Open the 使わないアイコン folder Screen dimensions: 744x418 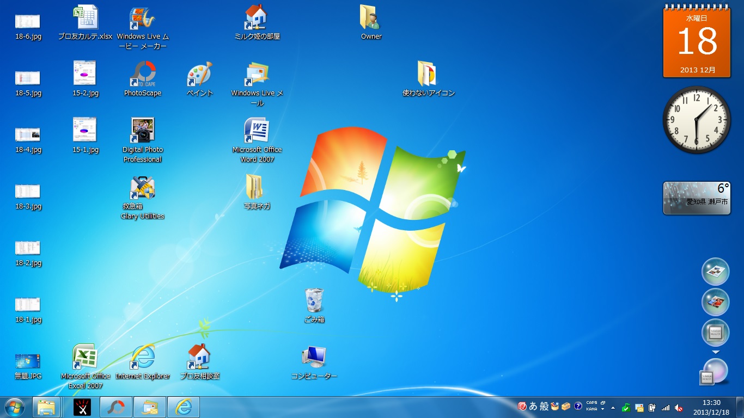(428, 79)
